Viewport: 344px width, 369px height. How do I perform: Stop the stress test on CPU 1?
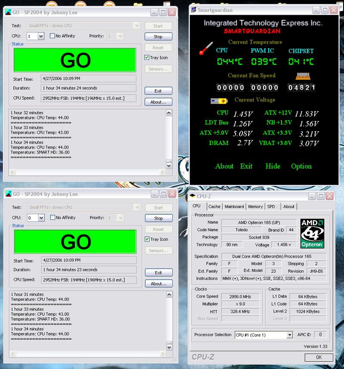[x=158, y=37]
